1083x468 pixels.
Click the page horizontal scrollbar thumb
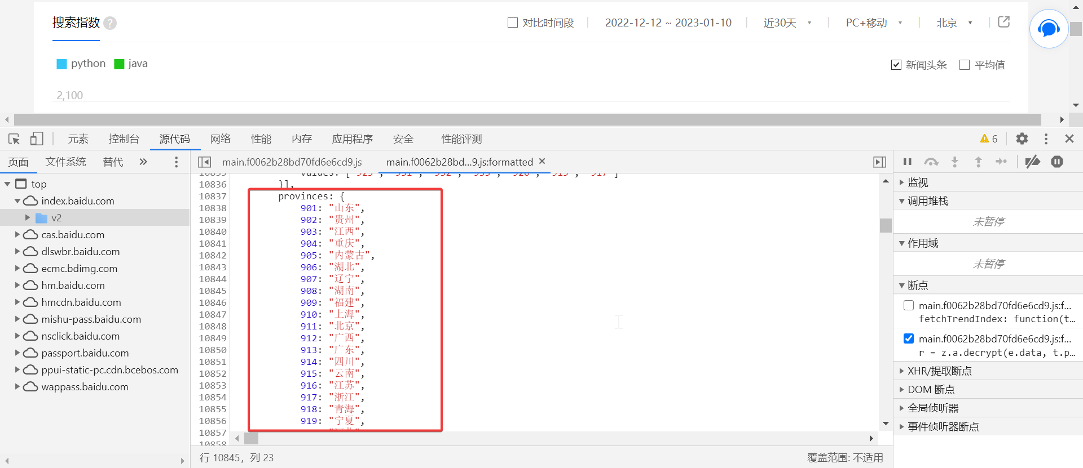pyautogui.click(x=527, y=119)
